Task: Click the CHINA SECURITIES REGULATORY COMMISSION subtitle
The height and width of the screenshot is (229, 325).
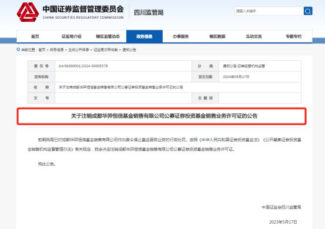Action: tap(83, 18)
